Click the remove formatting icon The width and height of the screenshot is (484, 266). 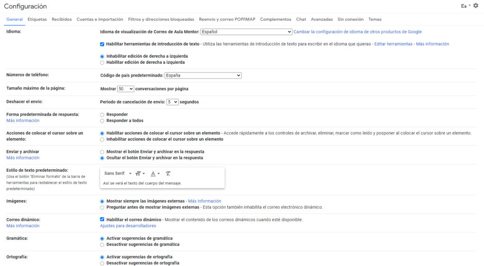(x=168, y=174)
